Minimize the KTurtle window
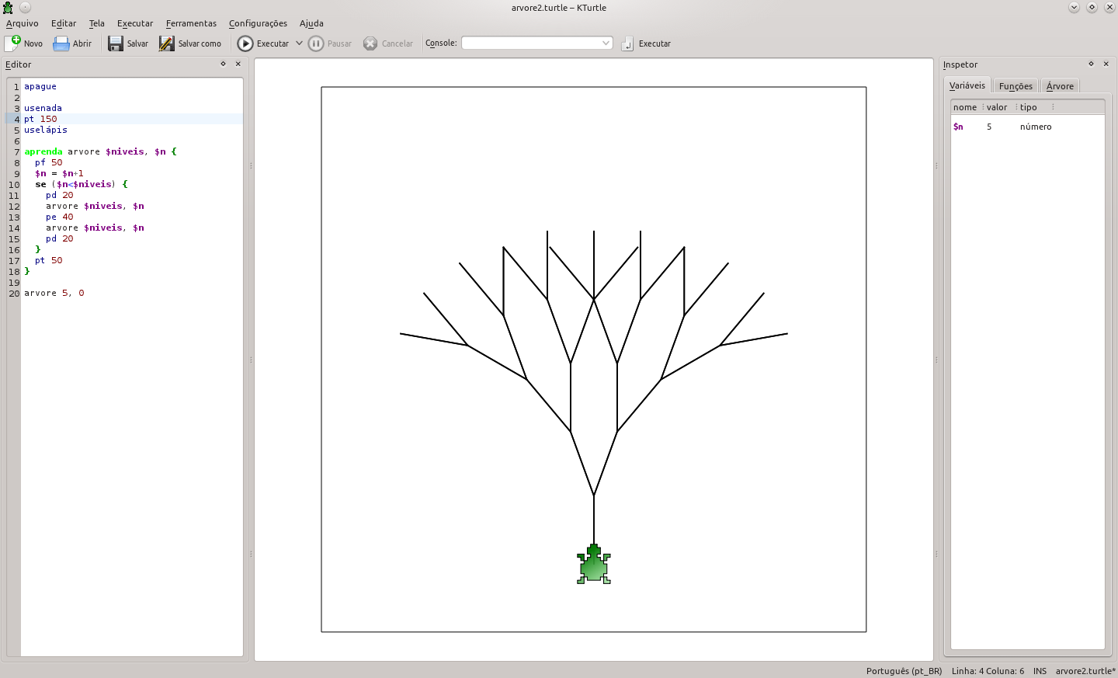The image size is (1118, 678). (x=1074, y=7)
